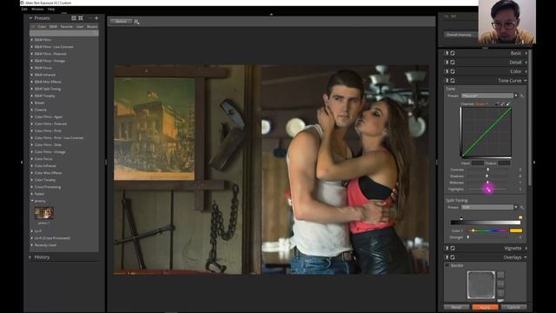Screen dimensions: 556x313
Task: Add new preset with plus icon
Action: coord(96,18)
